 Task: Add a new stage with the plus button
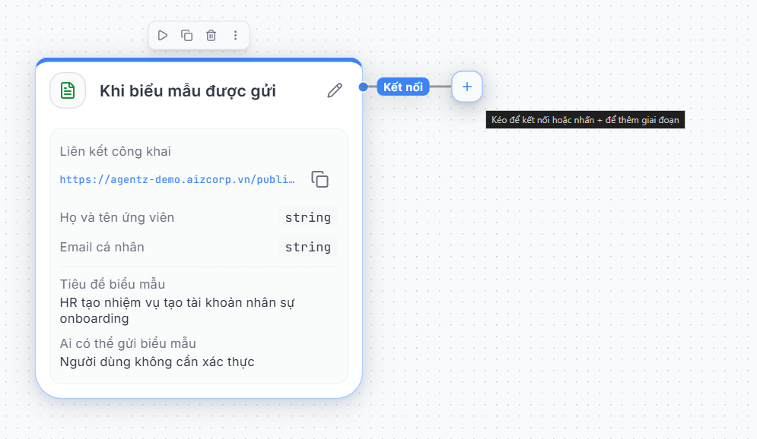467,87
